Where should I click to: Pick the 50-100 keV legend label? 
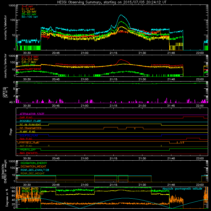(x=30, y=17)
